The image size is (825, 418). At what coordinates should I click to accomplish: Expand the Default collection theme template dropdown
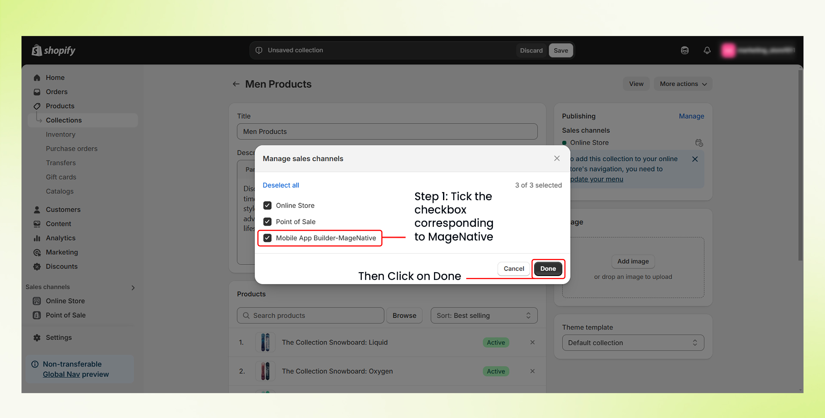pos(632,343)
